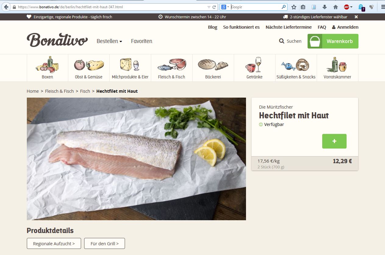Add product with green plus button
This screenshot has height=255, width=385.
[334, 141]
